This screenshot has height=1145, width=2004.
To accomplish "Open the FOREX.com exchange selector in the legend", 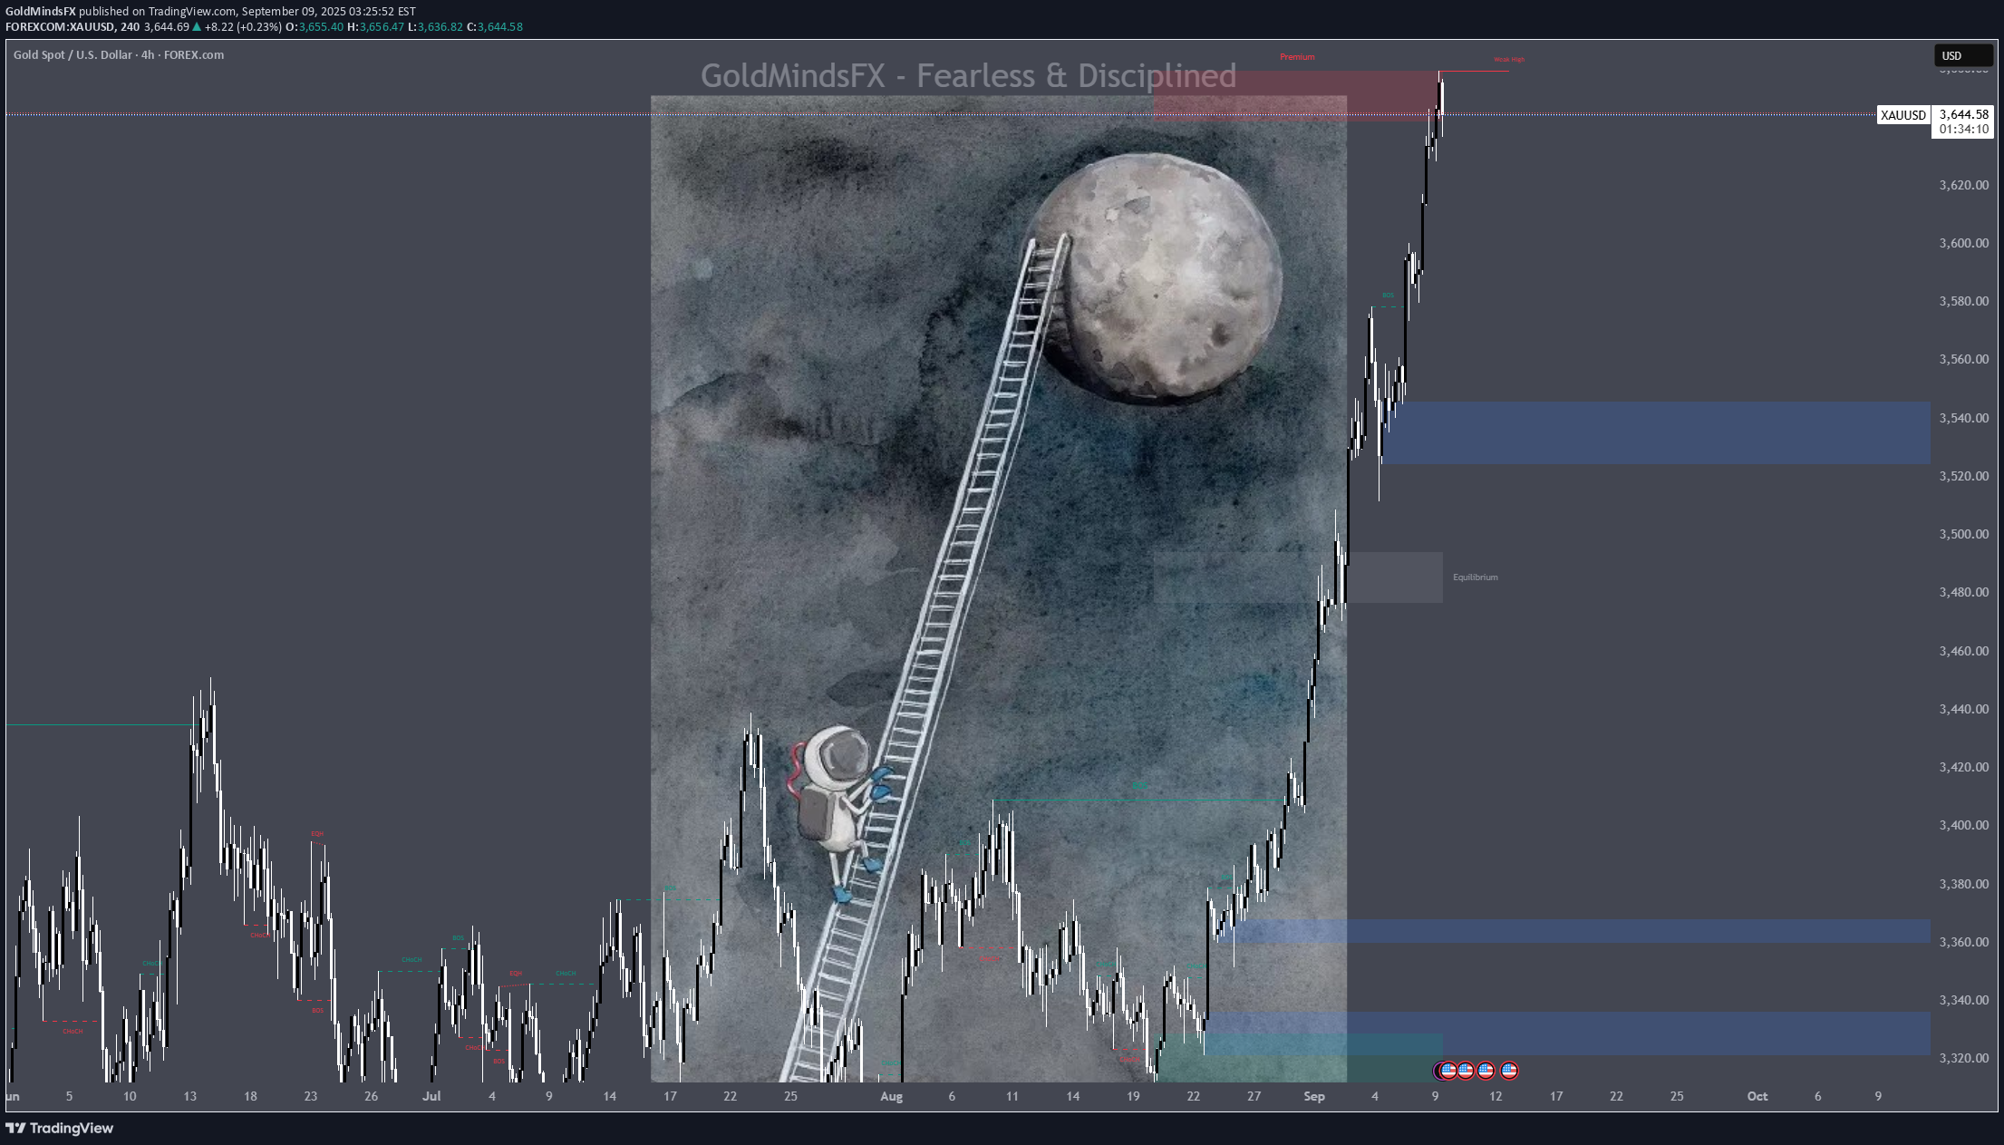I will 192,54.
